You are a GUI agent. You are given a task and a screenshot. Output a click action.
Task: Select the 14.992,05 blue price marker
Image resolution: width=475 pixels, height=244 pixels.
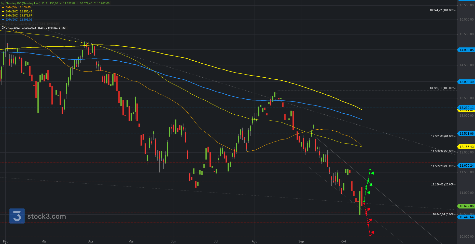coord(466,50)
